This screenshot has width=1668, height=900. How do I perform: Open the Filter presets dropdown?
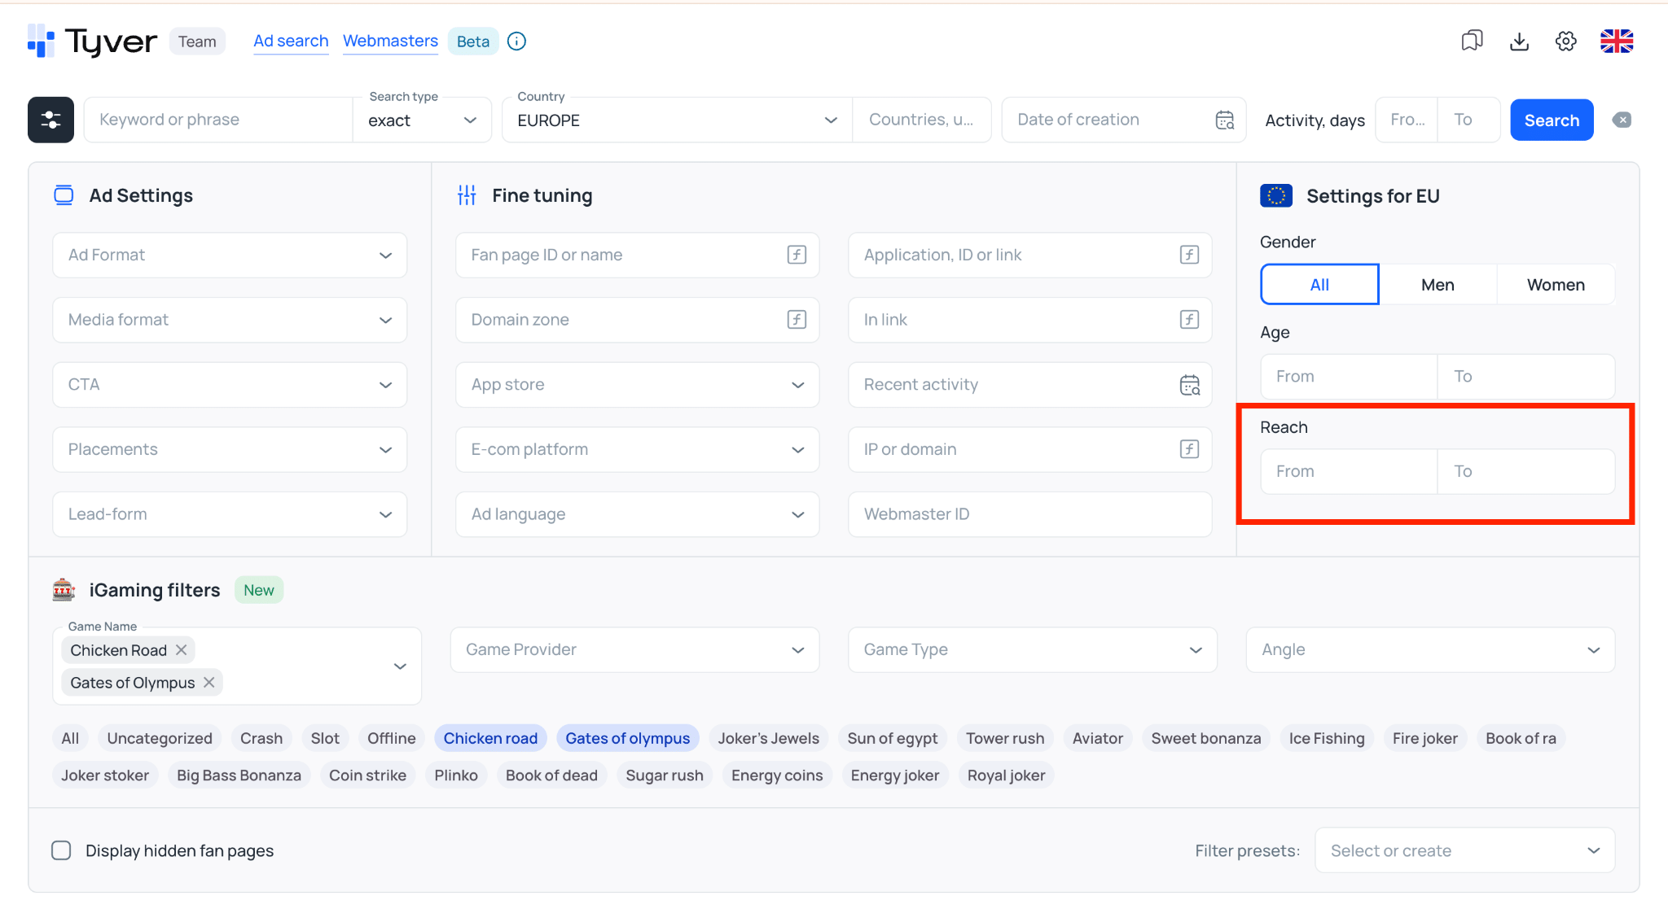[1464, 850]
